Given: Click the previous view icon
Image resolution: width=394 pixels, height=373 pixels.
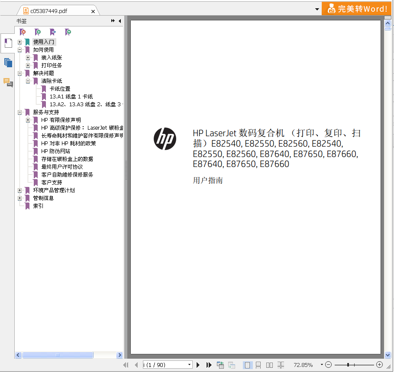Looking at the screenshot, I should (x=220, y=365).
